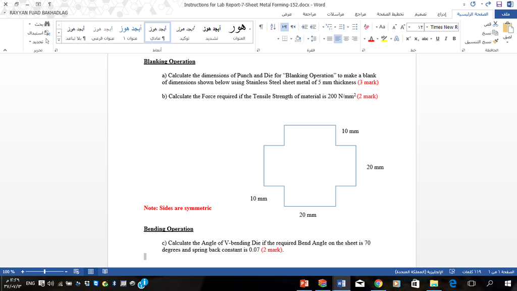The width and height of the screenshot is (517, 291).
Task: Open Chrome from the Windows taskbar
Action: pos(378,284)
